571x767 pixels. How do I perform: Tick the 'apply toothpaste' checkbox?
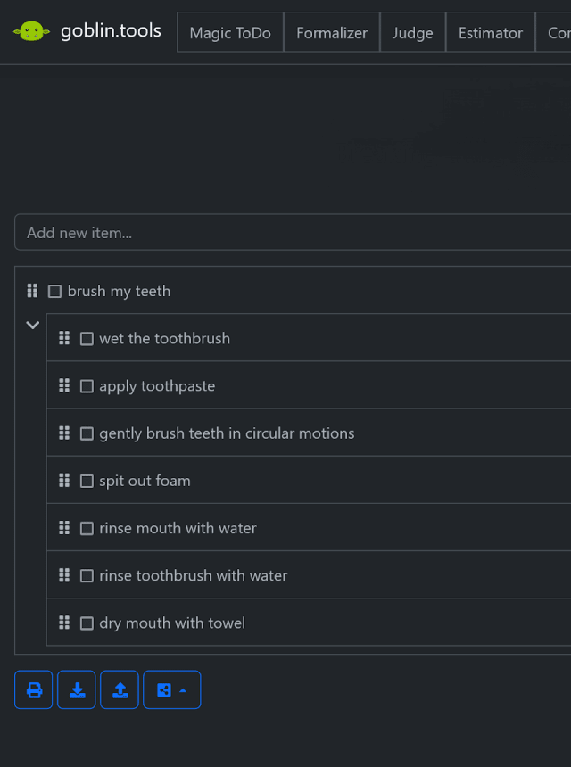(x=87, y=386)
